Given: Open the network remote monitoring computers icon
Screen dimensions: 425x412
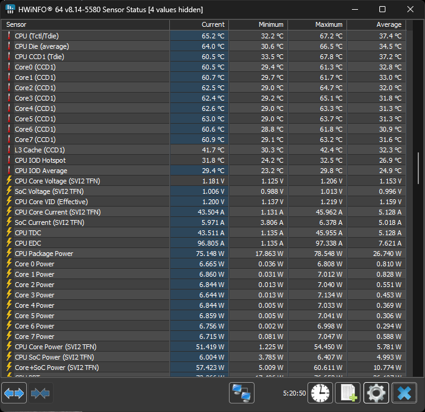Looking at the screenshot, I should click(x=242, y=392).
